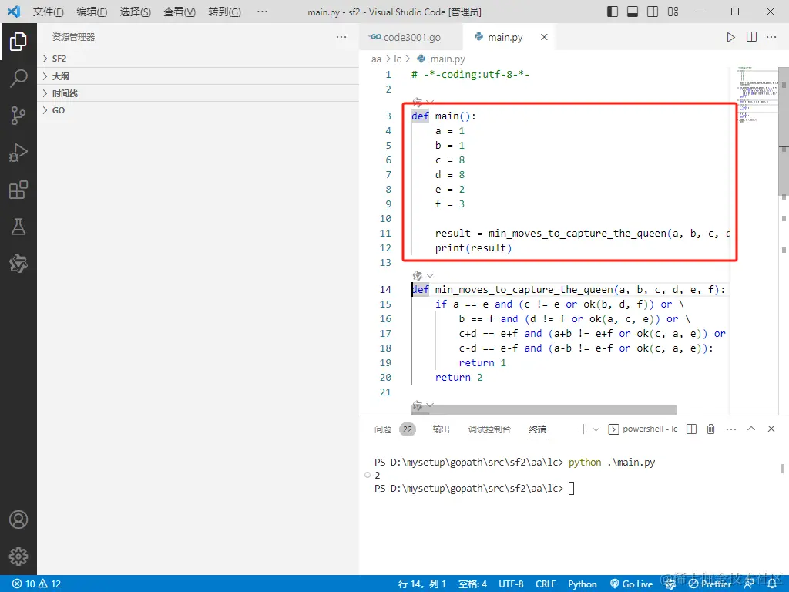Screen dimensions: 789x592
Task: Close the main.py editor tab
Action: (x=544, y=37)
